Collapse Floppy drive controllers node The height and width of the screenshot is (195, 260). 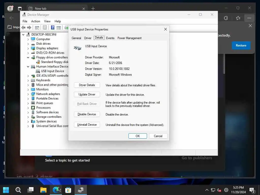(28, 58)
